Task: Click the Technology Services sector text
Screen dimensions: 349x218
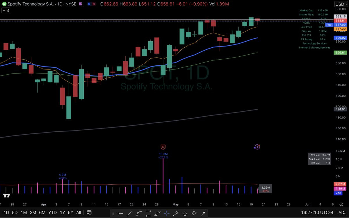Action: 315,43
